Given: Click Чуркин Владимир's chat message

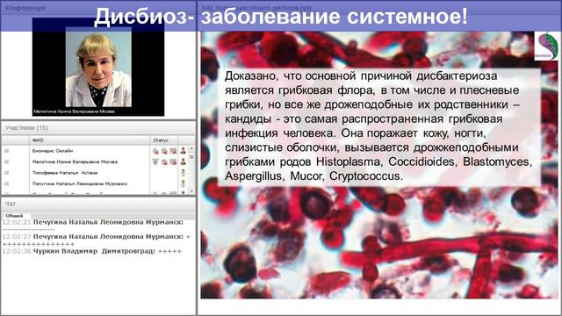Looking at the screenshot, I should point(92,251).
